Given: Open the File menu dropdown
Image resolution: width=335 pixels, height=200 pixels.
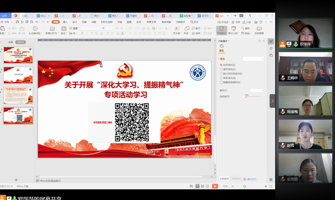Looking at the screenshot, I should coord(6,22).
